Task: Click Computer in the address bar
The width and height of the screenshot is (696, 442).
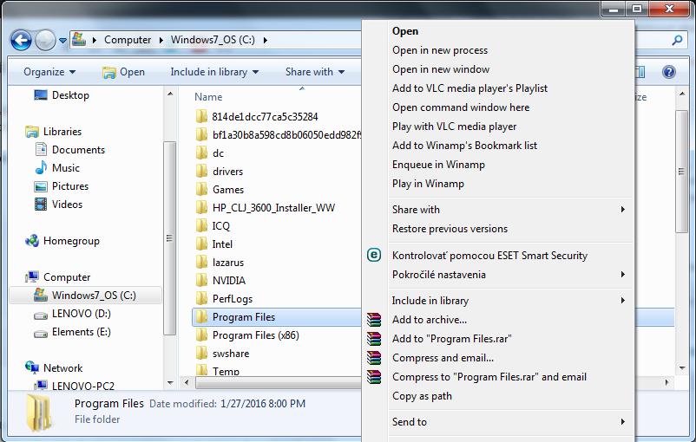Action: point(128,40)
